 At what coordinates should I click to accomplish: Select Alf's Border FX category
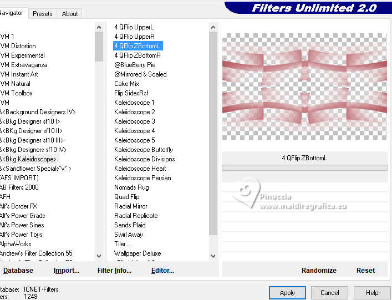(19, 206)
